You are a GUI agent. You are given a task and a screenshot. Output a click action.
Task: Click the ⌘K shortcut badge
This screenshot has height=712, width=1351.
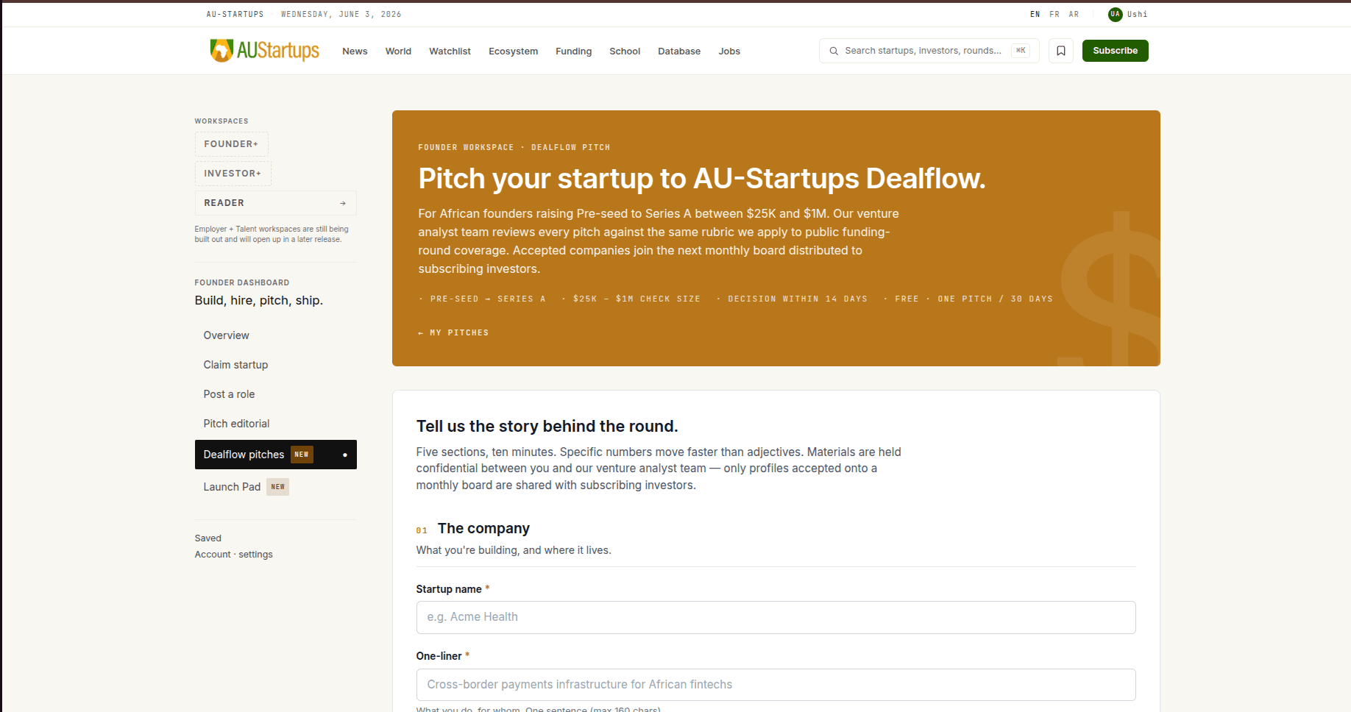click(x=1021, y=51)
